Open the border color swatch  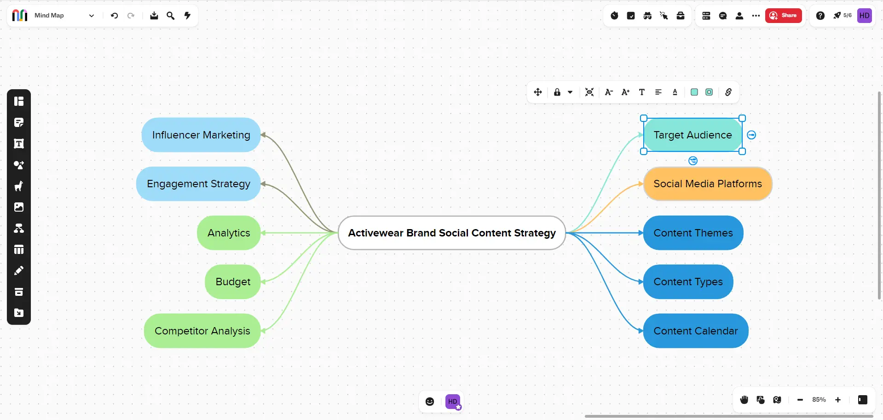pyautogui.click(x=709, y=92)
